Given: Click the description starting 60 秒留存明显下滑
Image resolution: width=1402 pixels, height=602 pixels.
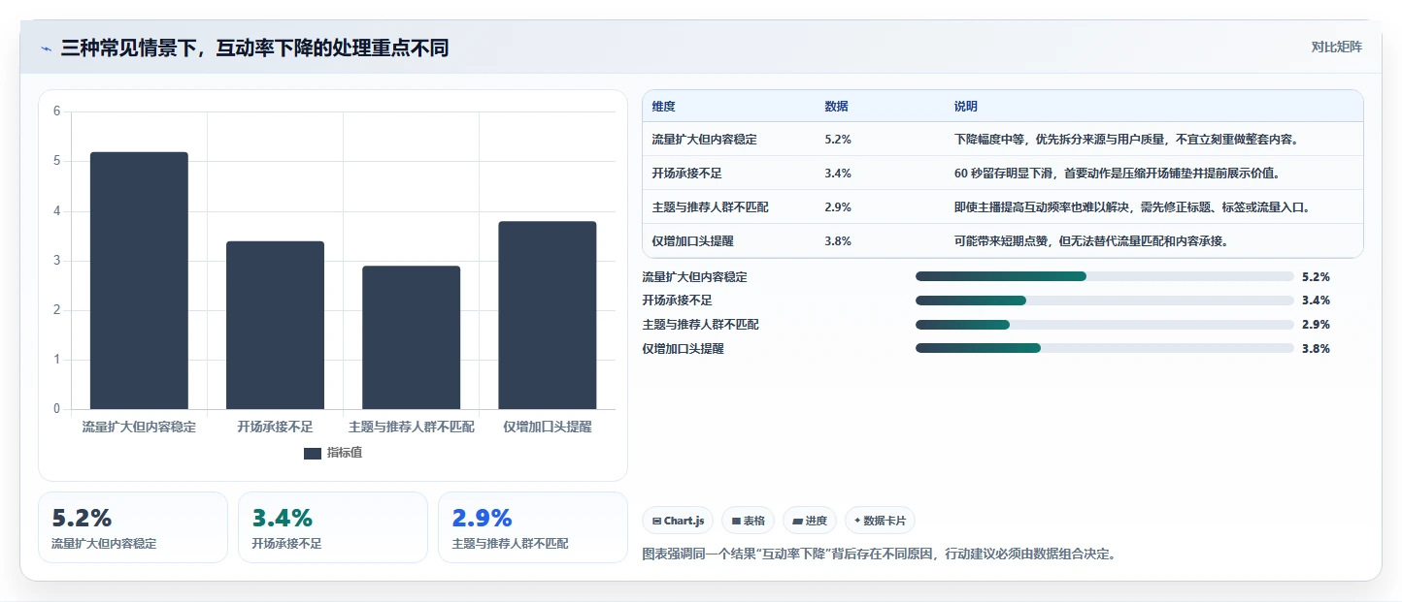Looking at the screenshot, I should tap(1117, 174).
